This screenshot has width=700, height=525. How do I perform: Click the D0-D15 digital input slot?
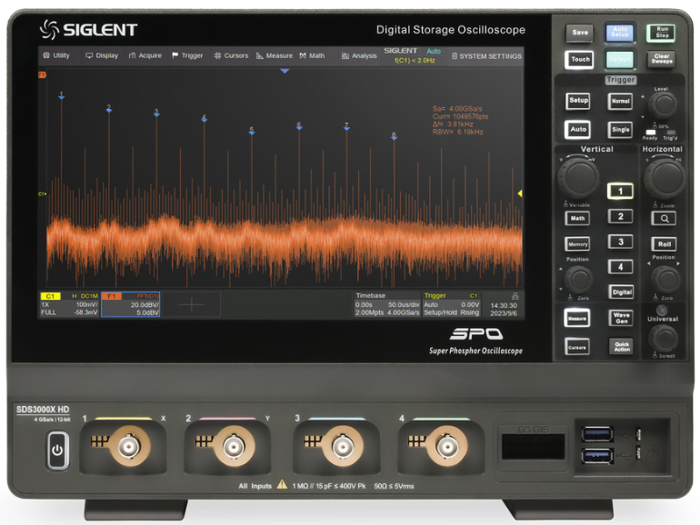pos(533,447)
